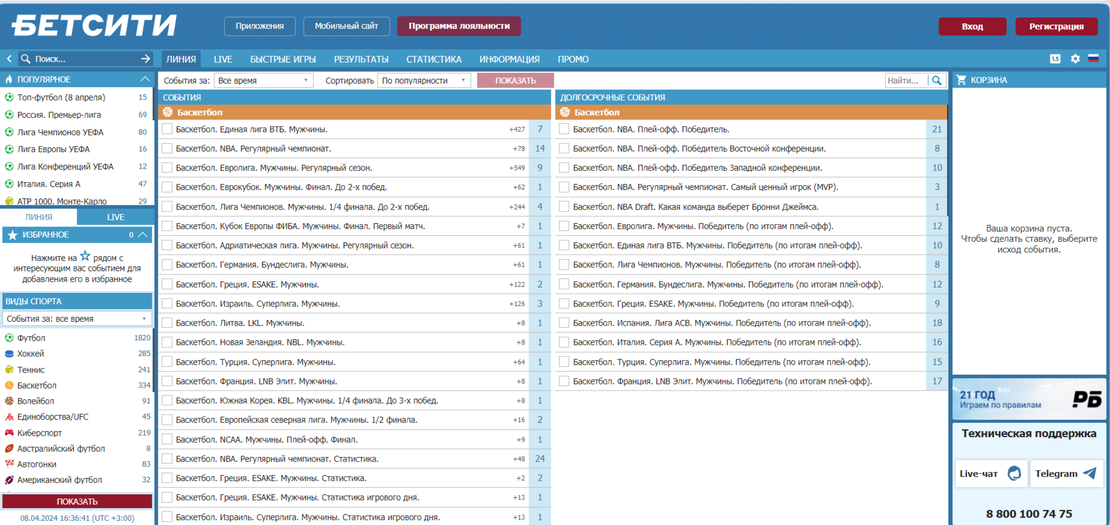Click the РБ logo on banner

(x=1087, y=399)
